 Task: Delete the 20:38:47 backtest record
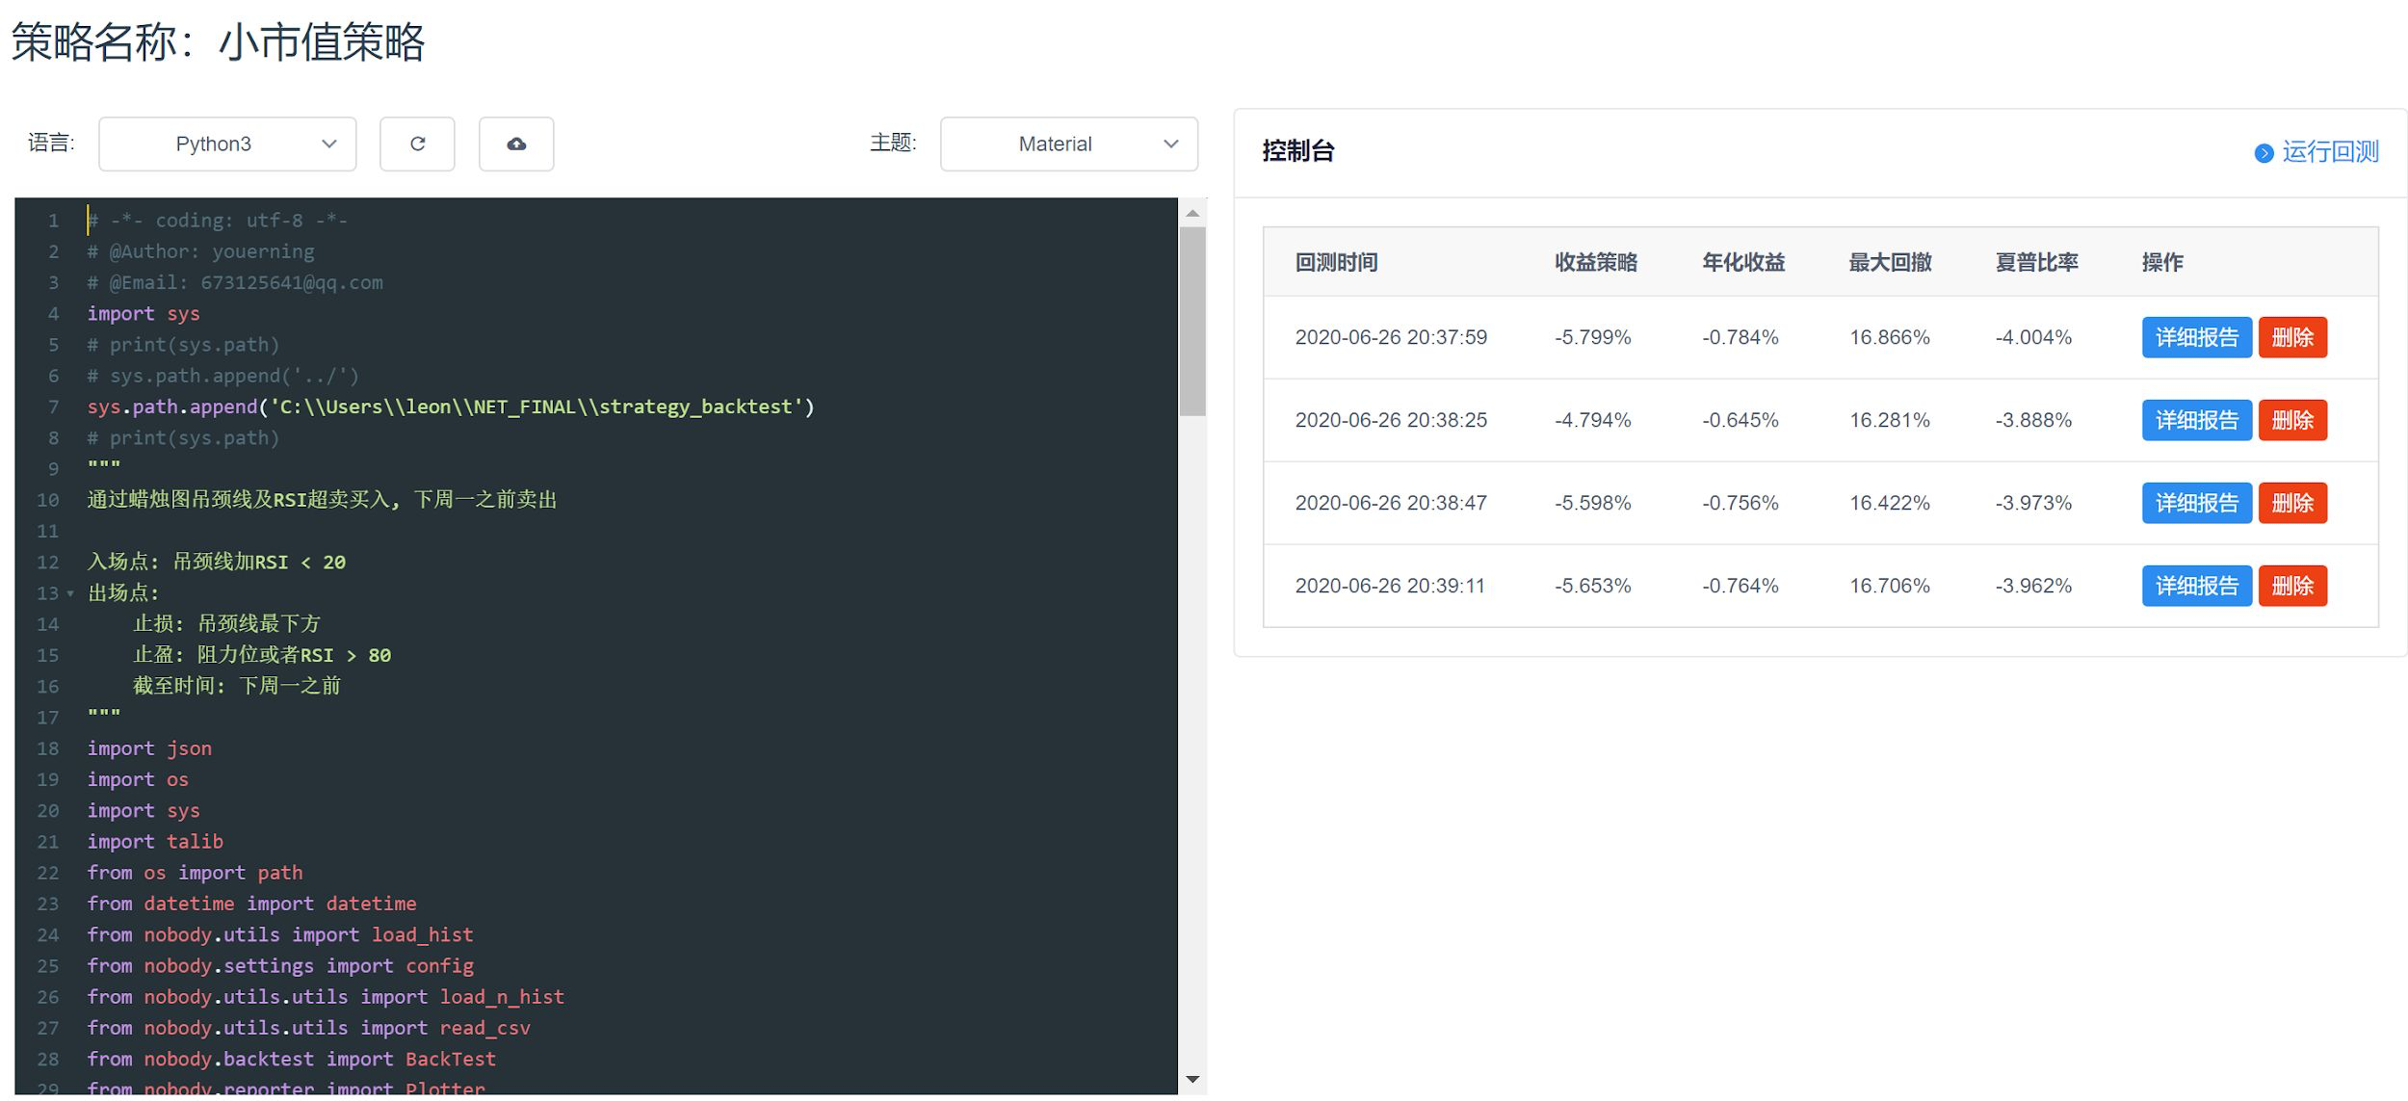pos(2291,503)
